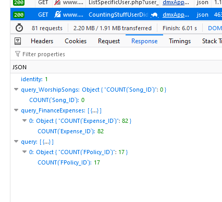The width and height of the screenshot is (222, 202).
Task: Select the CountingStuffUserDid request file name
Action: pyautogui.click(x=118, y=15)
